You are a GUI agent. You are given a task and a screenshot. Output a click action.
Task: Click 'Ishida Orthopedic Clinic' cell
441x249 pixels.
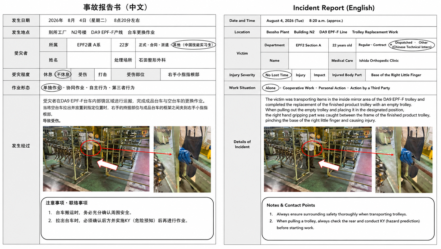[x=396, y=60]
